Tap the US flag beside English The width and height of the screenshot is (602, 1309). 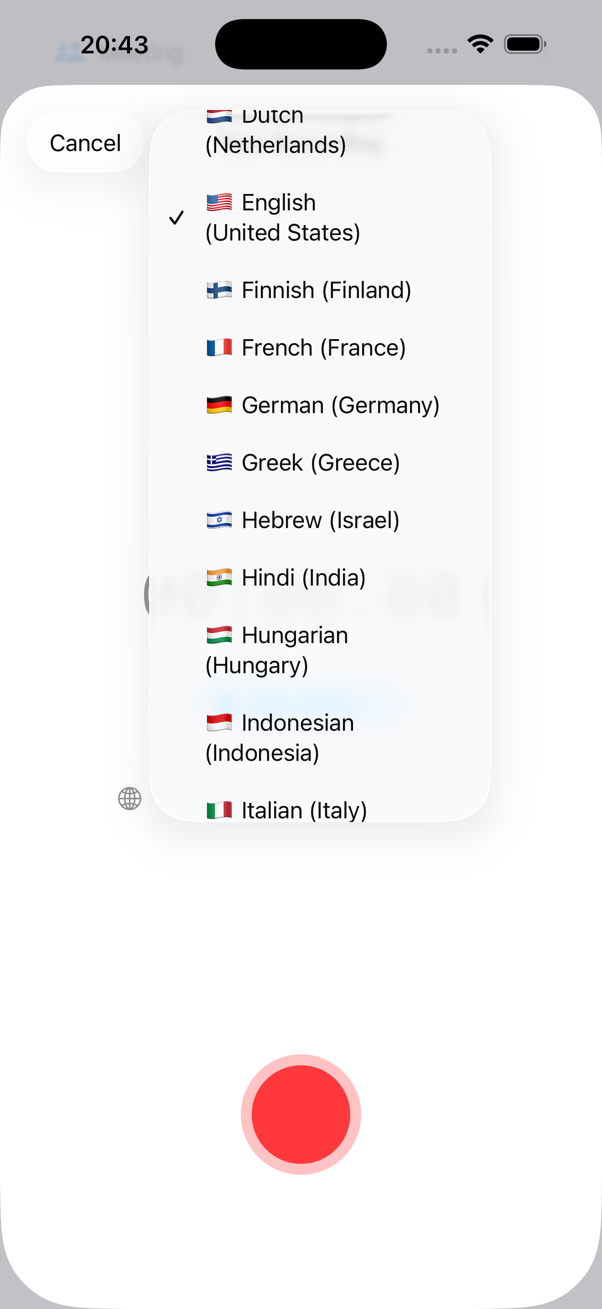tap(218, 202)
